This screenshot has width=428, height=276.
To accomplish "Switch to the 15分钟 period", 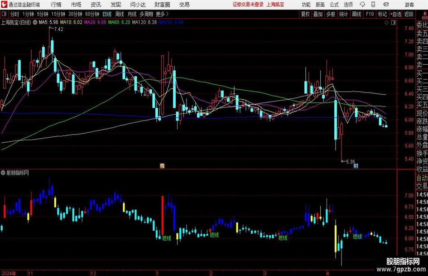I will click(x=58, y=14).
